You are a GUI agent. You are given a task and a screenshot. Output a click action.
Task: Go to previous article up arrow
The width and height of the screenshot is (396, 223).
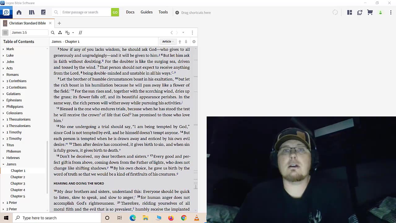coord(180,42)
